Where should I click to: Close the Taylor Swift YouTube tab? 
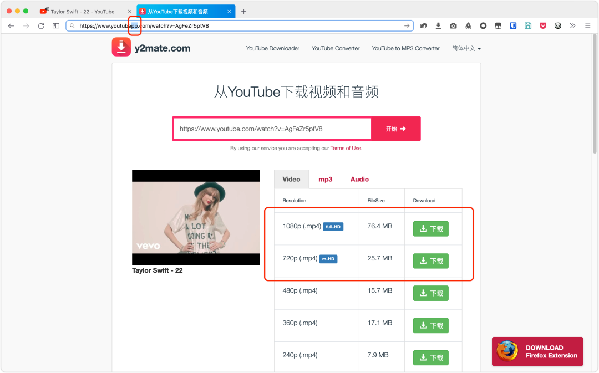tap(129, 12)
